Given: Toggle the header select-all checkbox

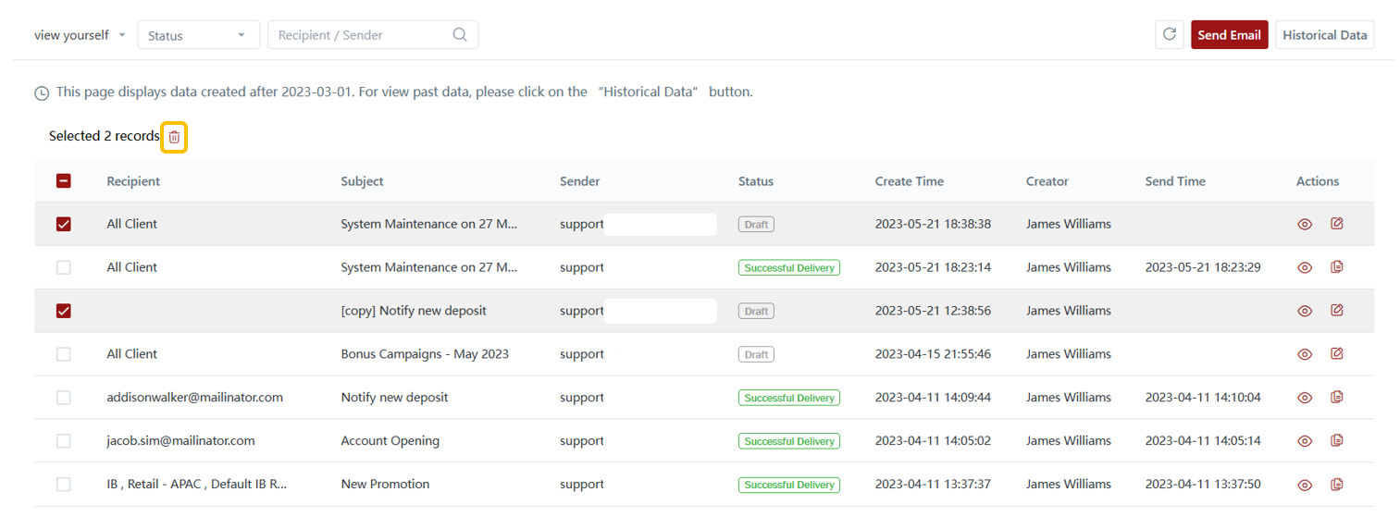Looking at the screenshot, I should point(64,181).
